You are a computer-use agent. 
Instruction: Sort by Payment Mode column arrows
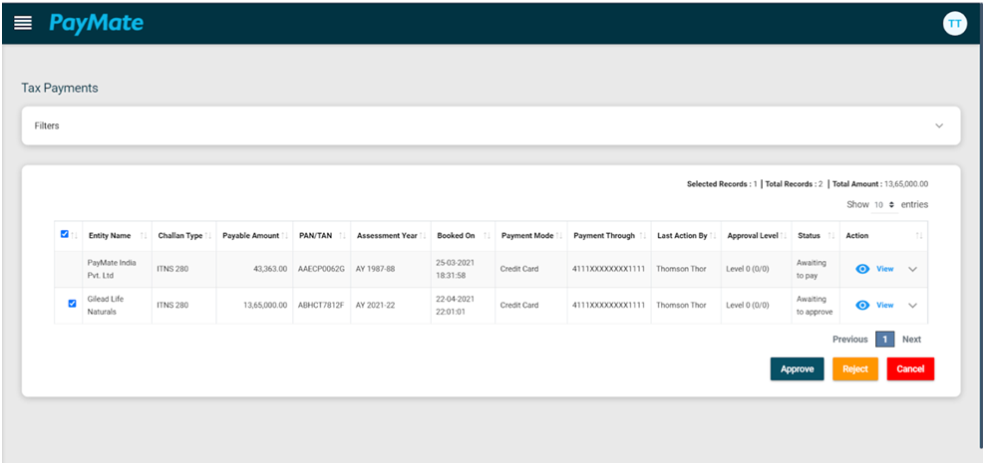click(559, 236)
